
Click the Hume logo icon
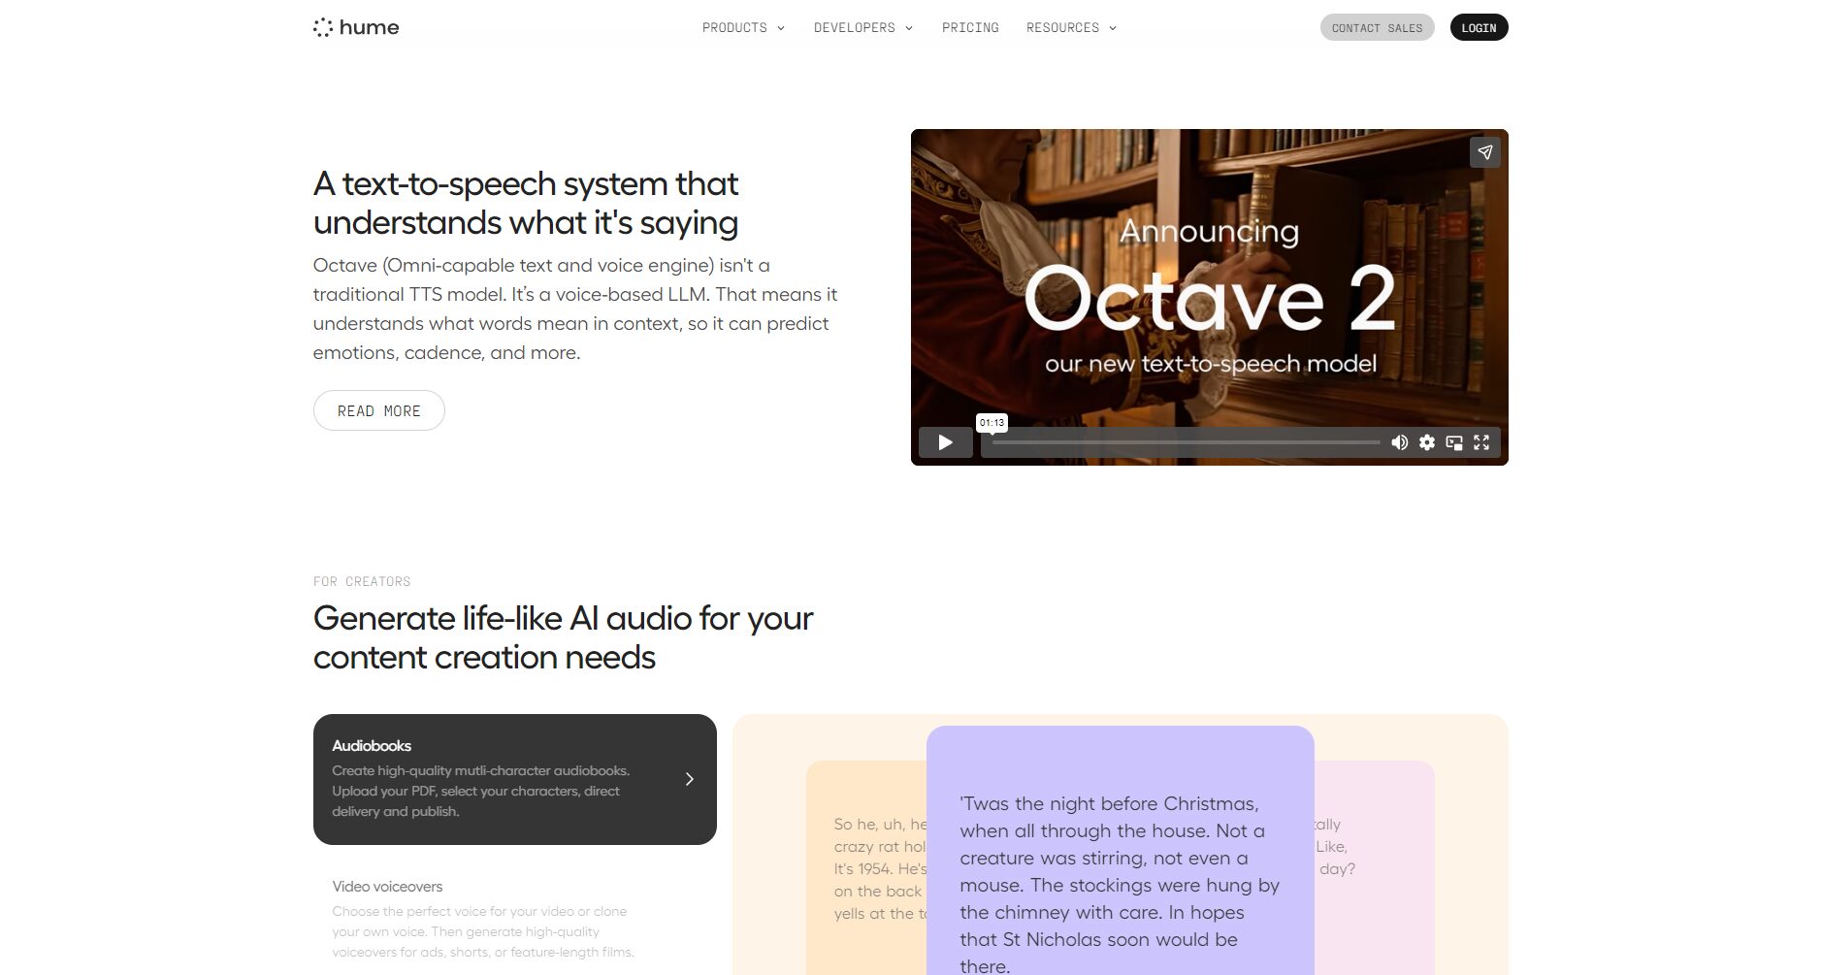point(323,28)
